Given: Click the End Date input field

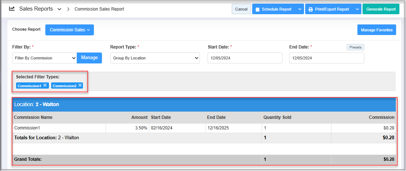Looking at the screenshot, I should pyautogui.click(x=326, y=58).
